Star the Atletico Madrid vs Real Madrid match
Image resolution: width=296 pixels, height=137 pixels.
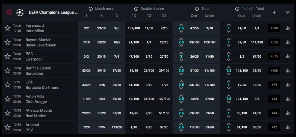(8, 113)
